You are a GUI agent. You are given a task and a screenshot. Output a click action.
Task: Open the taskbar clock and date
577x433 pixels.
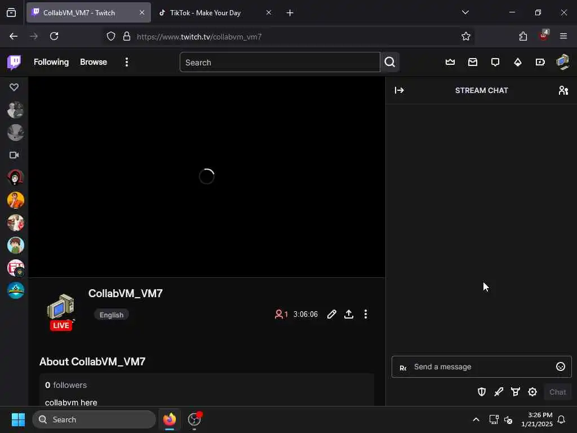coord(537,419)
